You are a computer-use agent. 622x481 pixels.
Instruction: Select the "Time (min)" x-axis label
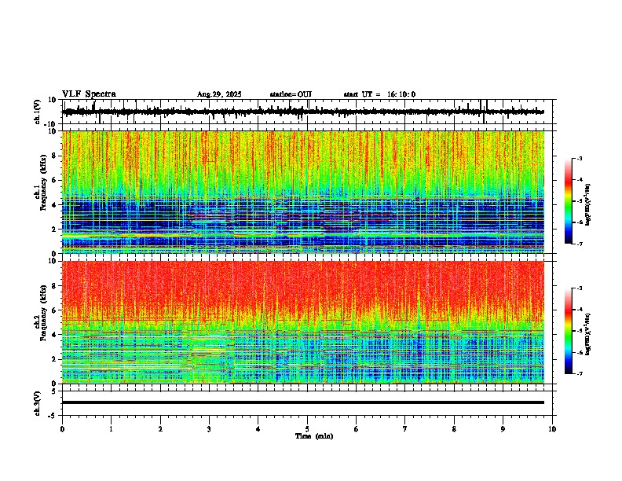coord(314,436)
